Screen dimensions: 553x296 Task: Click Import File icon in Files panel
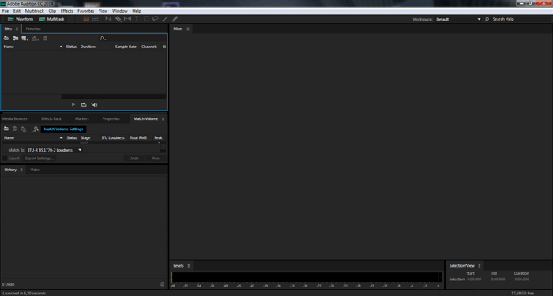coord(16,39)
